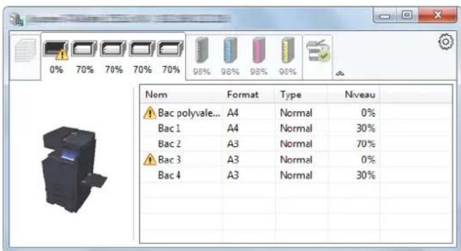Select the Bac 4 row name

pos(169,175)
